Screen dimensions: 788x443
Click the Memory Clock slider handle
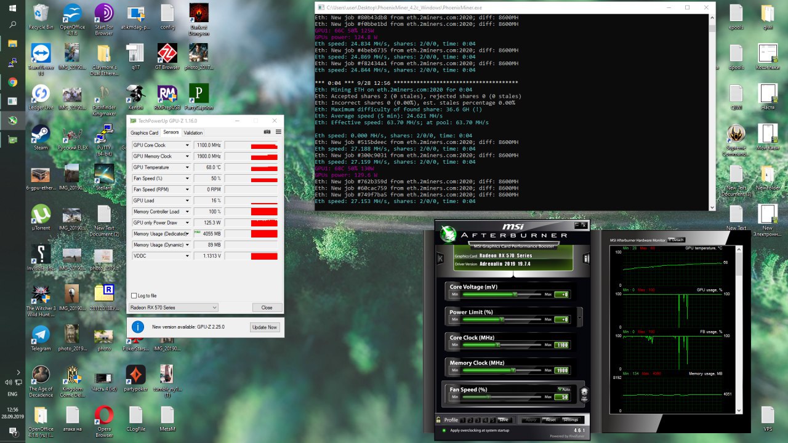click(x=513, y=370)
